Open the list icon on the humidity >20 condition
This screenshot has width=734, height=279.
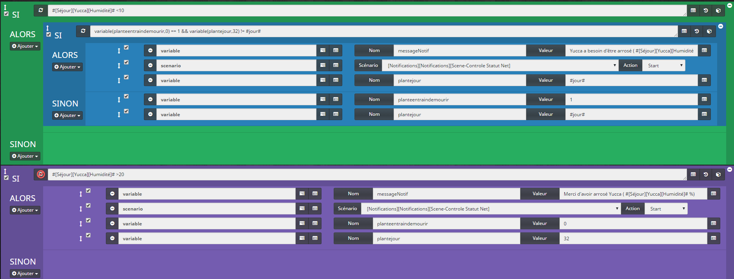[x=693, y=175]
